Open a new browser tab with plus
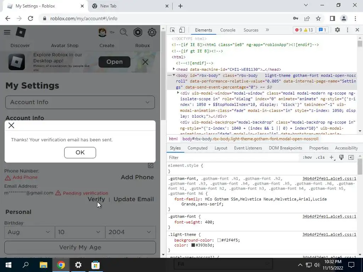Viewport: 363px width, 272px height. click(180, 6)
